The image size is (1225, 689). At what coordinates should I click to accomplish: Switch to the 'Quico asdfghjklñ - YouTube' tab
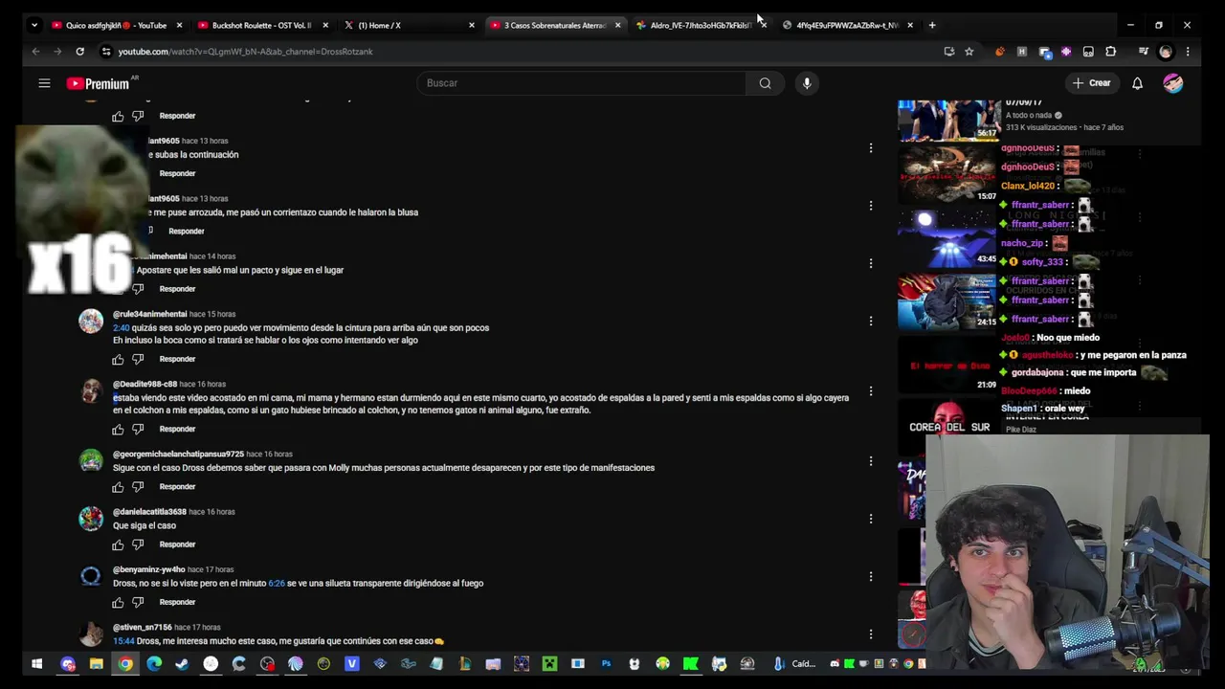[116, 25]
